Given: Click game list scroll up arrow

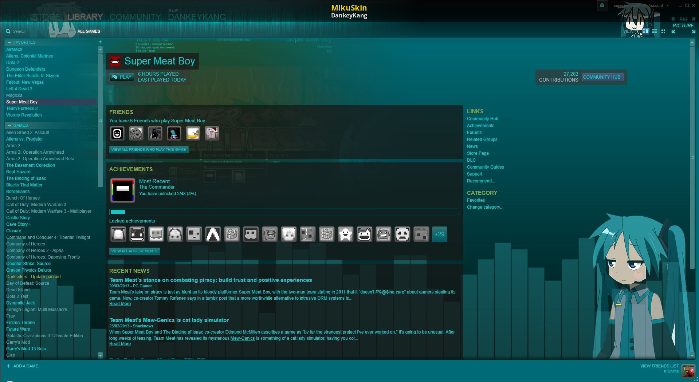Looking at the screenshot, I should [x=100, y=50].
